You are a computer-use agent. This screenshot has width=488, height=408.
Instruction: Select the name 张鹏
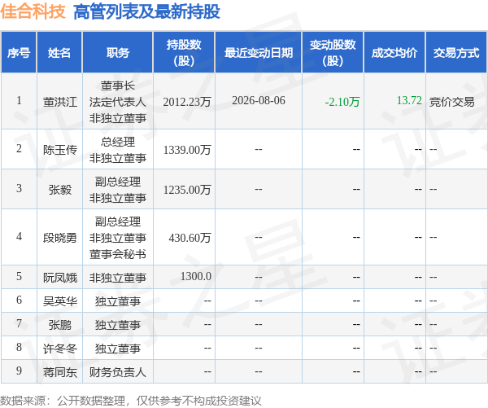[59, 325]
